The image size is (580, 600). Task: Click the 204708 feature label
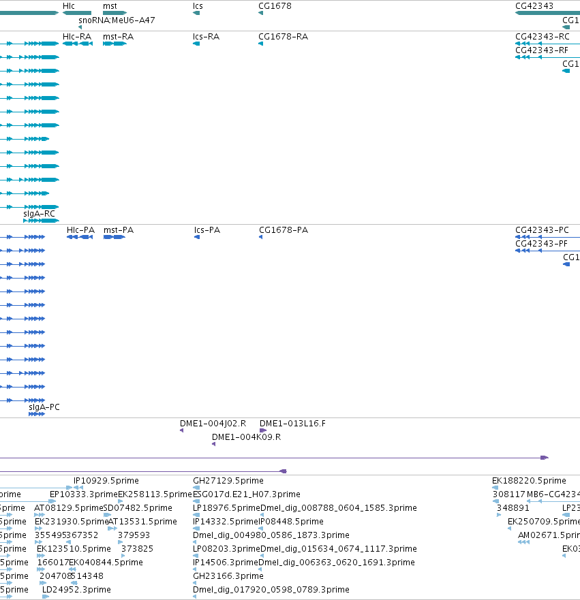[x=55, y=576]
